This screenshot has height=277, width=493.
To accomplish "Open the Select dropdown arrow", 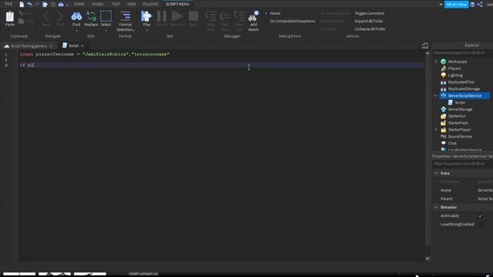I will coord(106,31).
